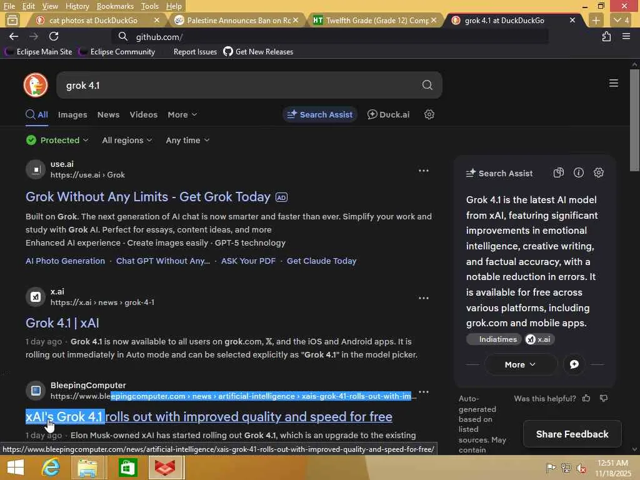Reload the current page
The width and height of the screenshot is (640, 480).
(54, 37)
